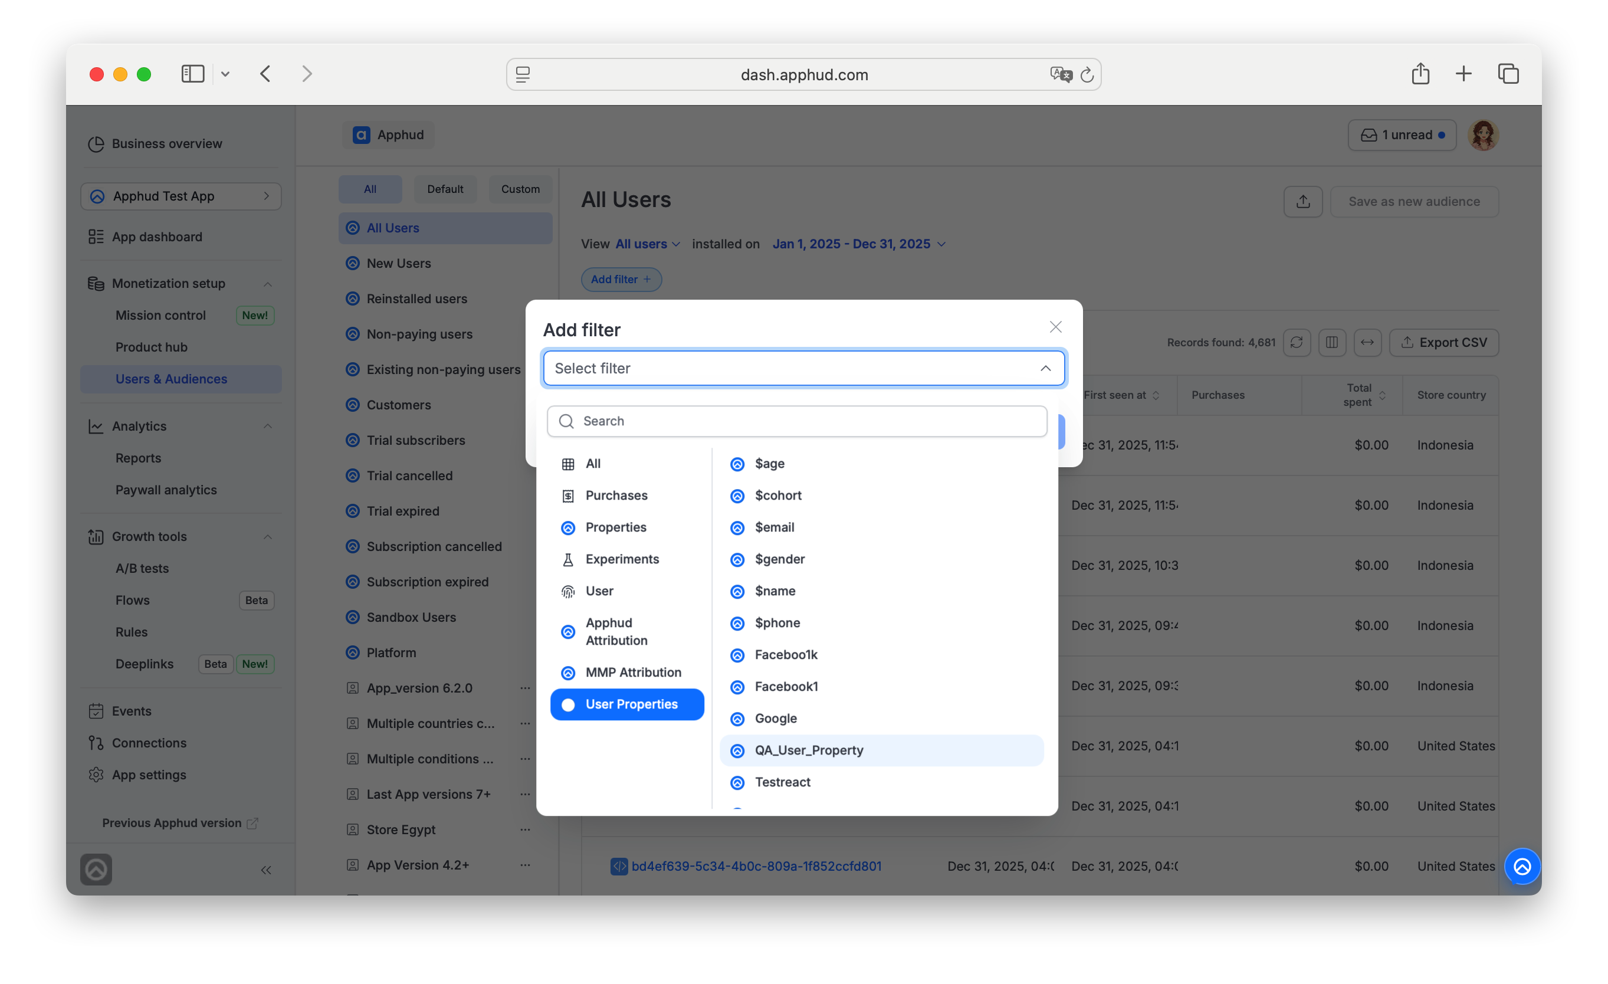The width and height of the screenshot is (1608, 984).
Task: Expand the Apphud Test App selector
Action: pos(181,196)
